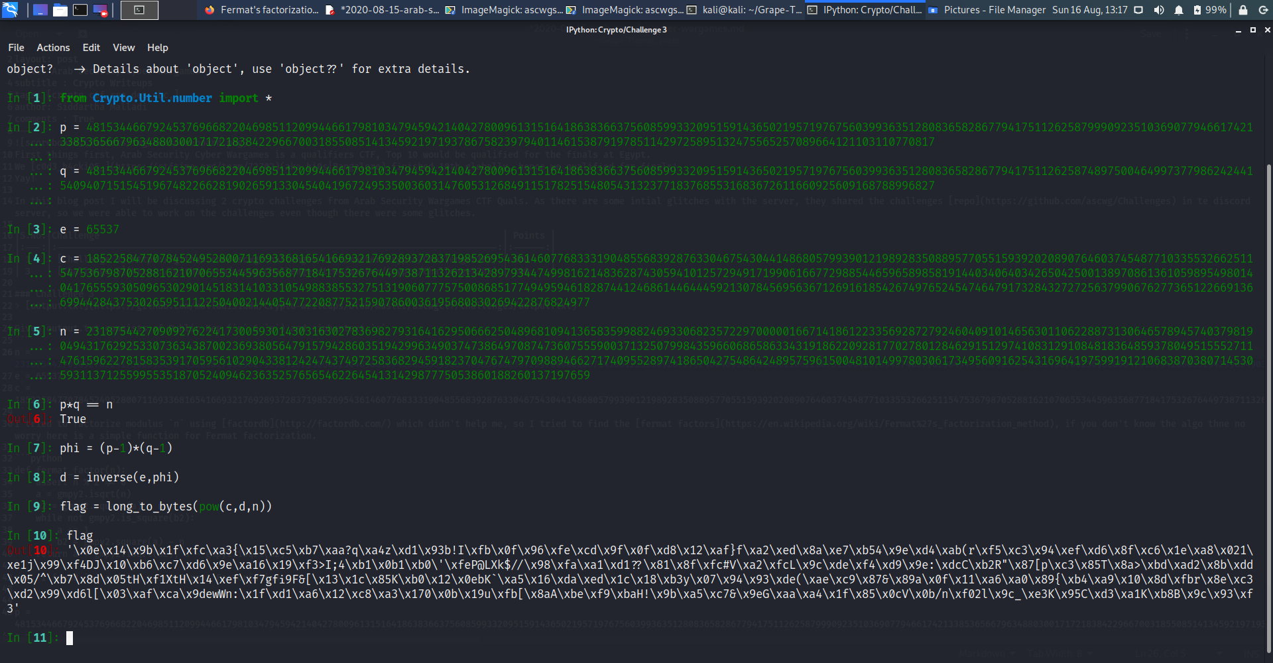Viewport: 1273px width, 663px height.
Task: Click the Out[10] byte string output
Action: (630, 579)
